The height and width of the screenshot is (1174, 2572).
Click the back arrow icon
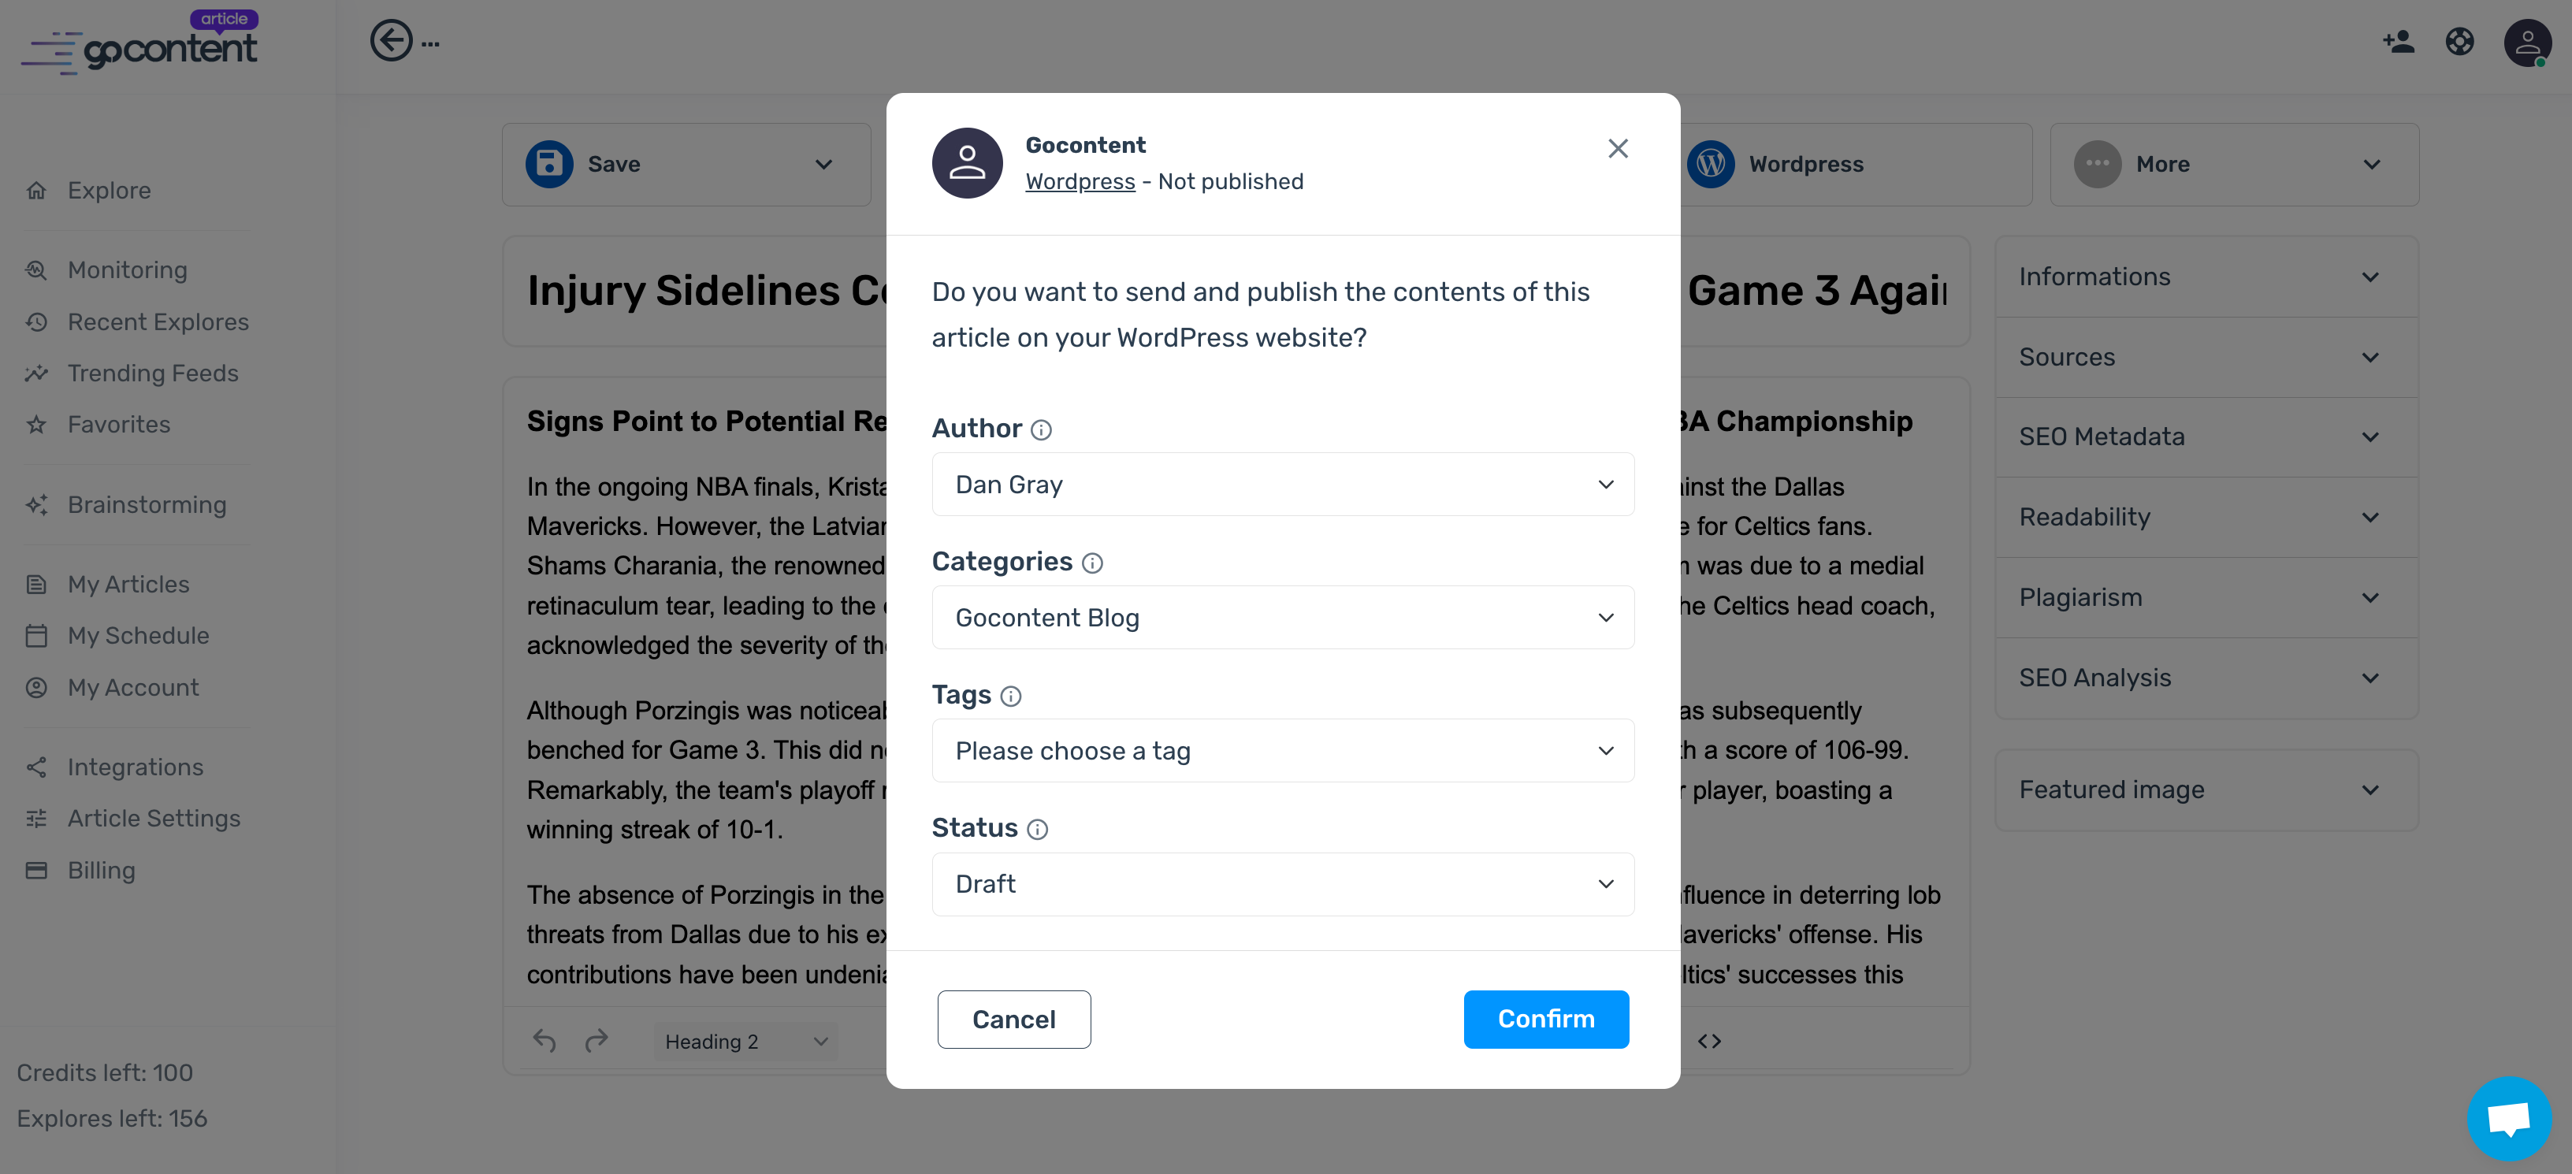(x=390, y=42)
